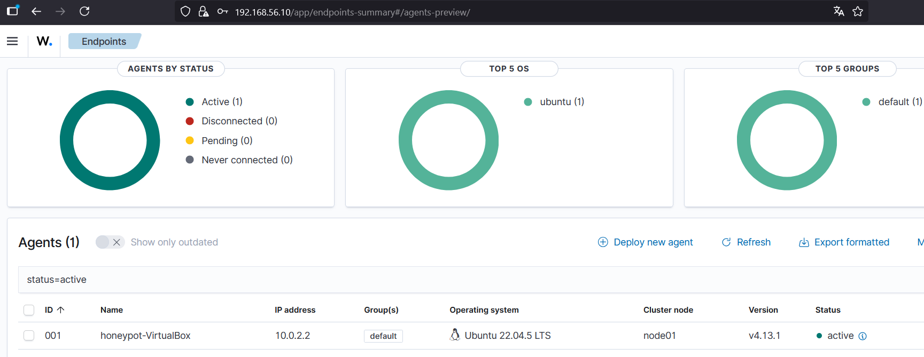Open agent honeypot-VirtualBox

point(145,336)
